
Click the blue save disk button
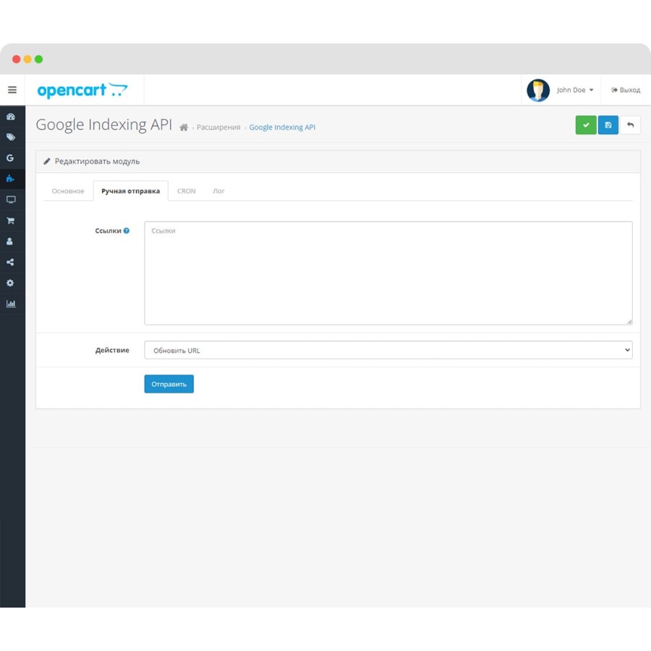click(x=608, y=125)
